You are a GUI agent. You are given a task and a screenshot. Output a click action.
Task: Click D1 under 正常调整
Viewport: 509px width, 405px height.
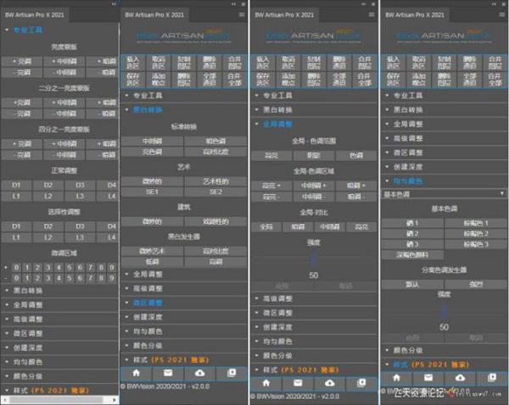click(x=16, y=184)
